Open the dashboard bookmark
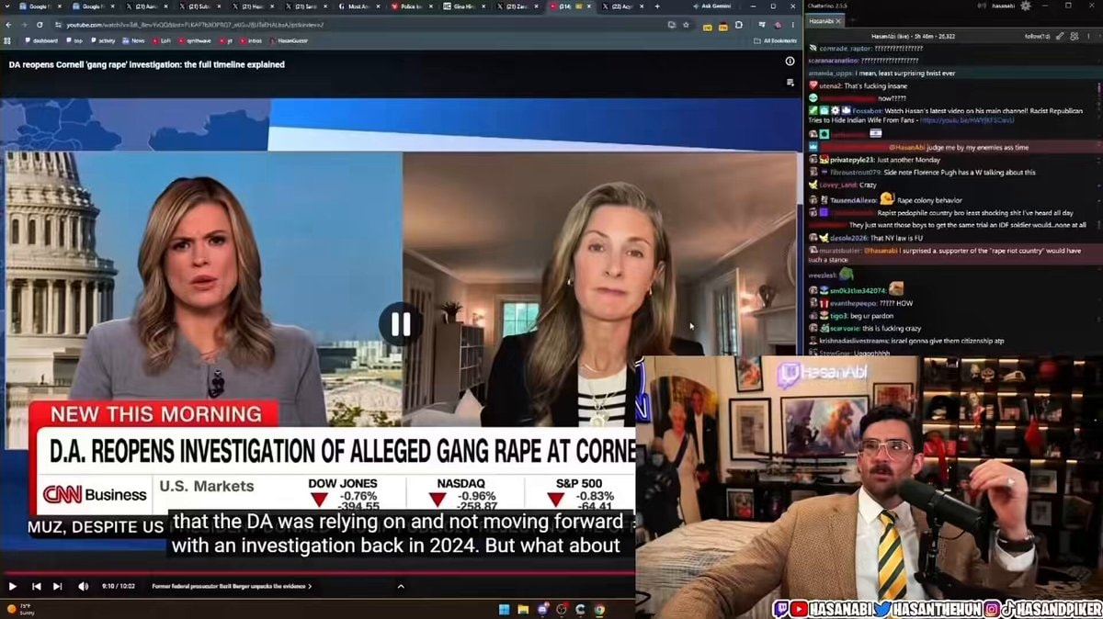Screen dimensions: 1103x619 (41, 40)
